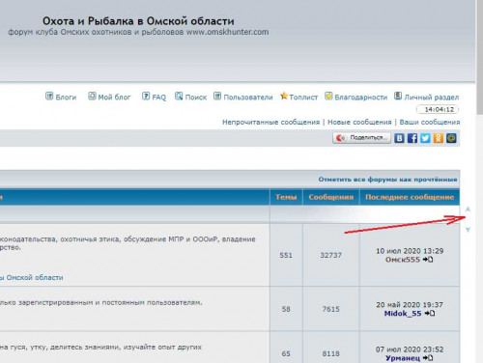Click the Mail.ru share icon

451,138
